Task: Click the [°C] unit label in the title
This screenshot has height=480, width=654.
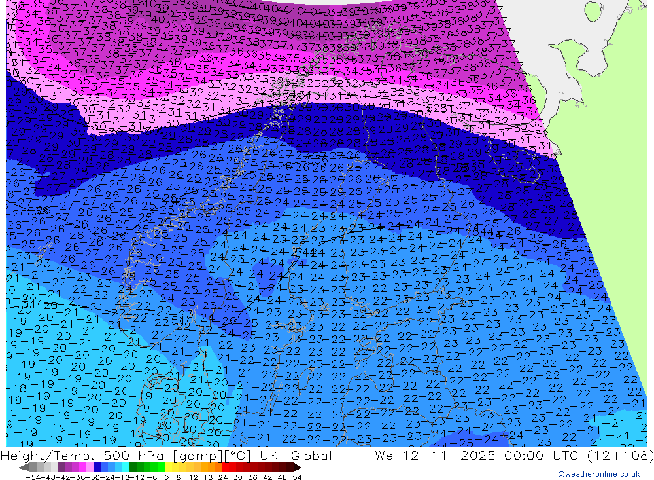Action: click(237, 456)
